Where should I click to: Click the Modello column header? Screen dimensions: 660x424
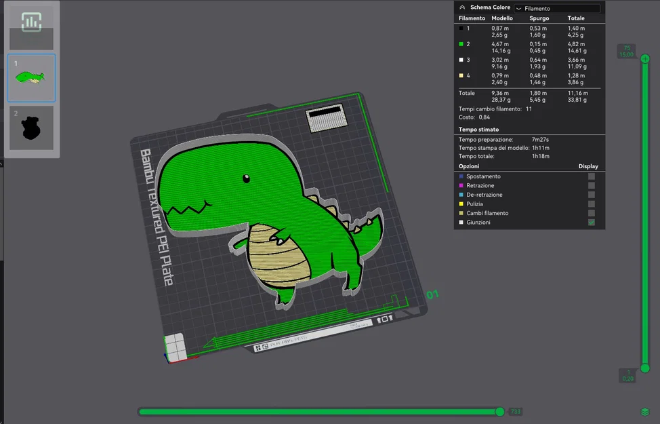501,18
